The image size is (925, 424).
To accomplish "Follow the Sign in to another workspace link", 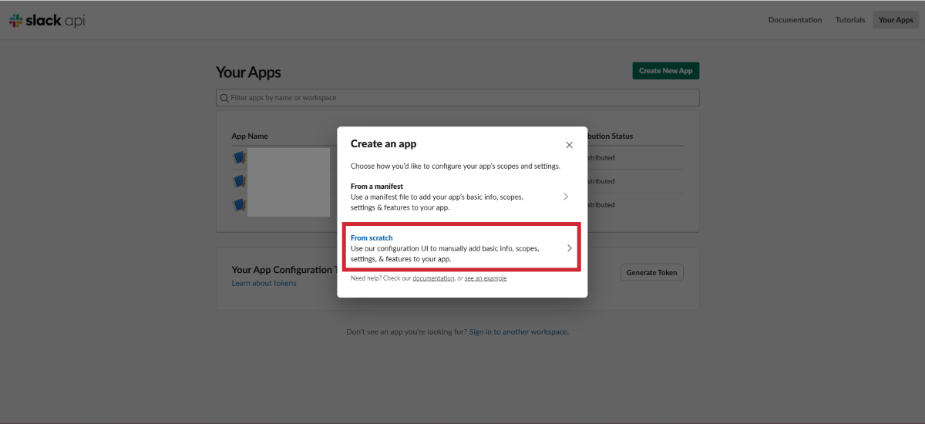I will click(x=518, y=331).
